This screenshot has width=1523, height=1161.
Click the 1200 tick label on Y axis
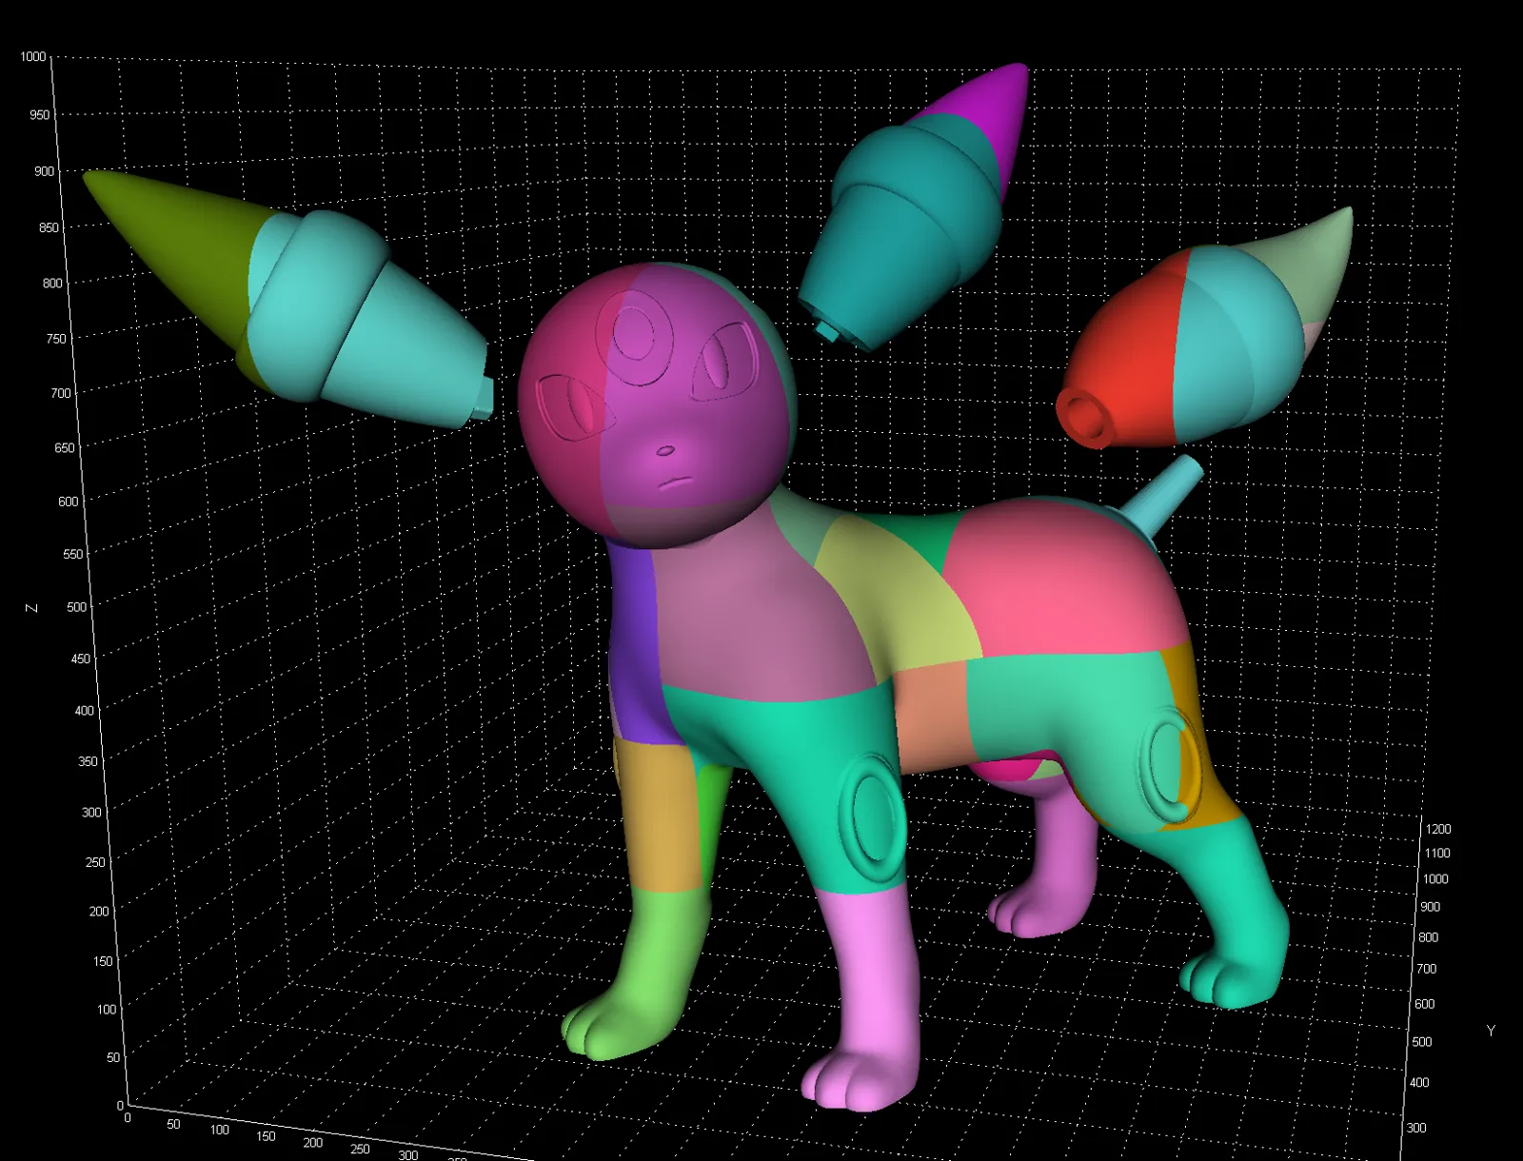pos(1438,830)
